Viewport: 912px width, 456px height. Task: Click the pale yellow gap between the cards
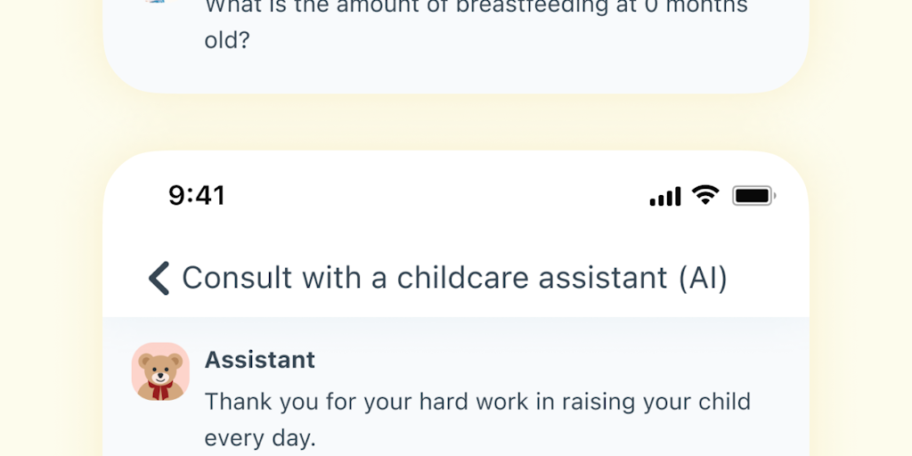tap(456, 122)
